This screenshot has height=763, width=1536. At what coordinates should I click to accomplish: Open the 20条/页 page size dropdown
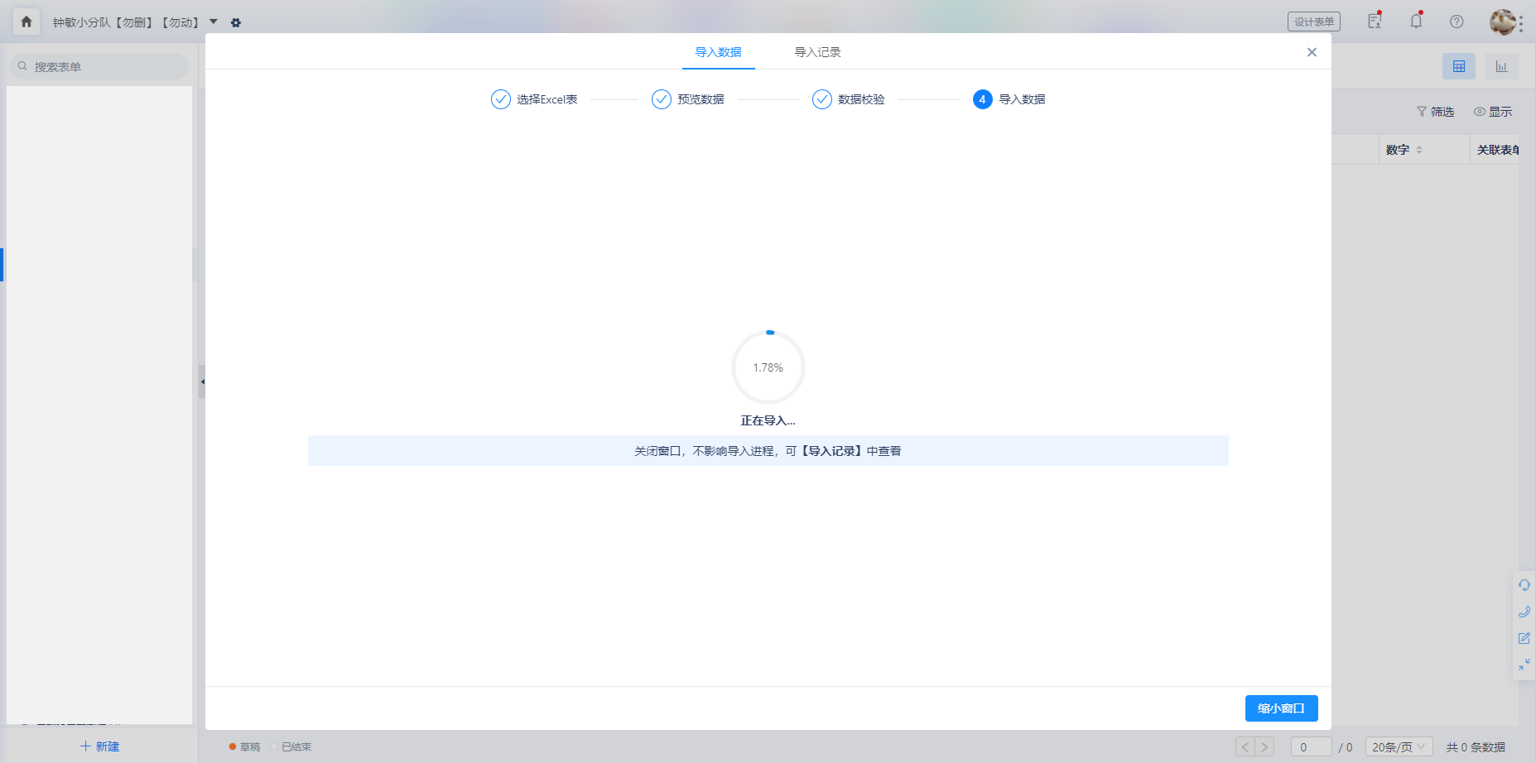click(x=1399, y=747)
